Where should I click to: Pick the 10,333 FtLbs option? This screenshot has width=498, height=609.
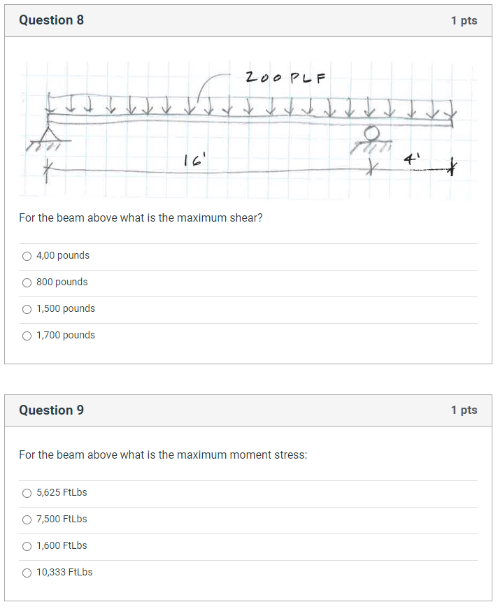(x=27, y=572)
